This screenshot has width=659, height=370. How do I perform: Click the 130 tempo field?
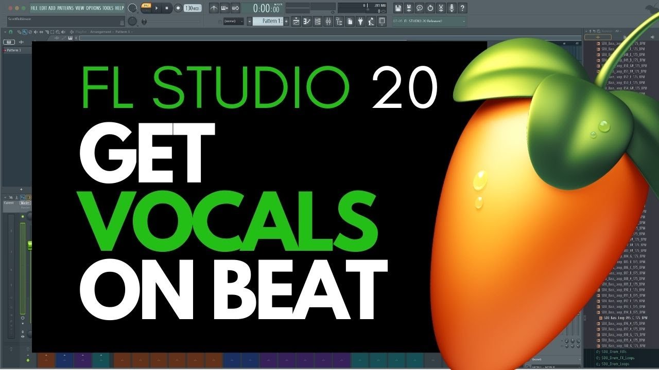(193, 8)
